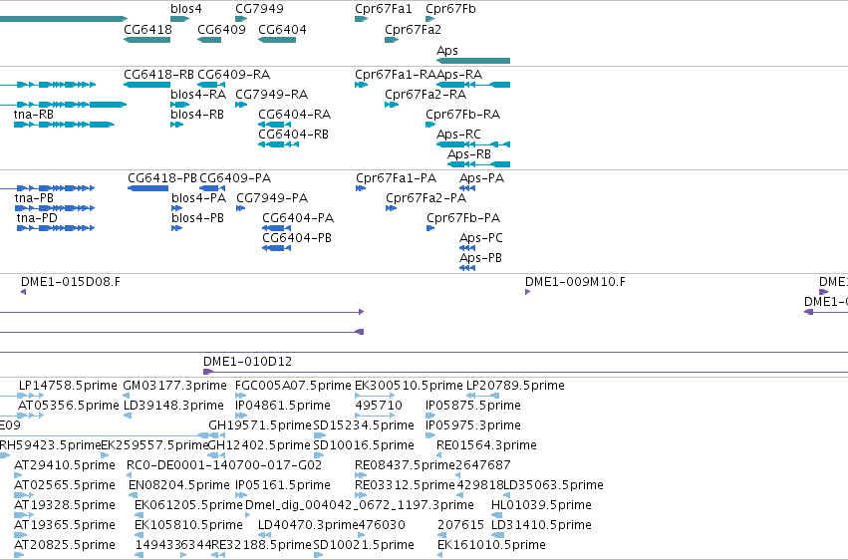The height and width of the screenshot is (560, 848).
Task: Select the CG6404 gene feature
Action: click(x=277, y=40)
